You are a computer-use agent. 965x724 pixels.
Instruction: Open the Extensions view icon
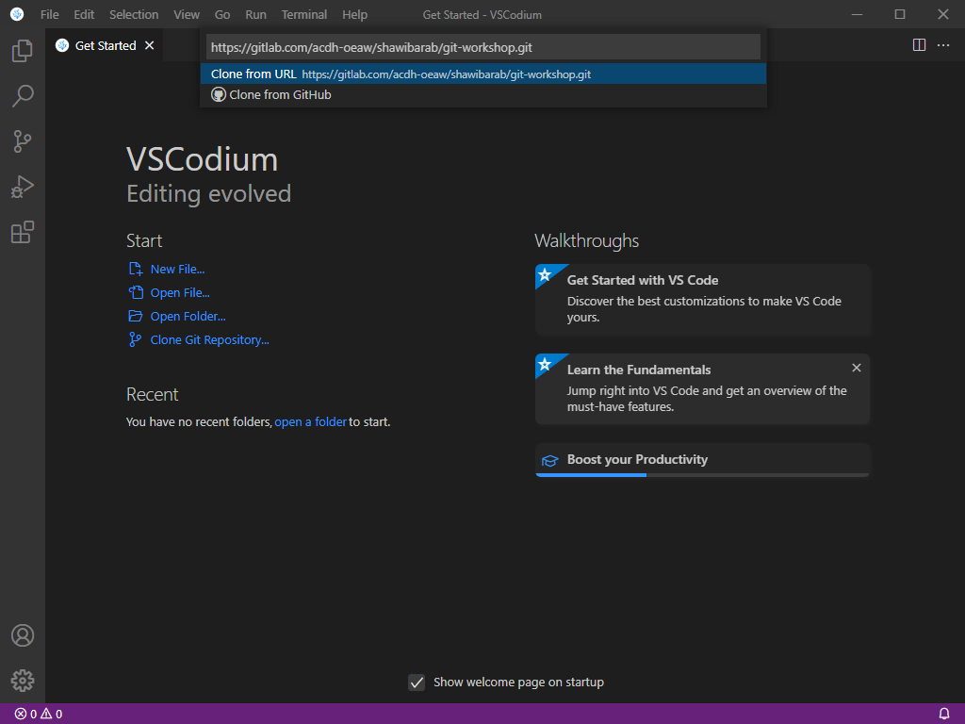(x=23, y=232)
